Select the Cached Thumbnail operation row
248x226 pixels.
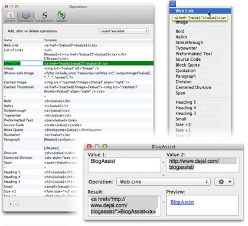[79, 89]
